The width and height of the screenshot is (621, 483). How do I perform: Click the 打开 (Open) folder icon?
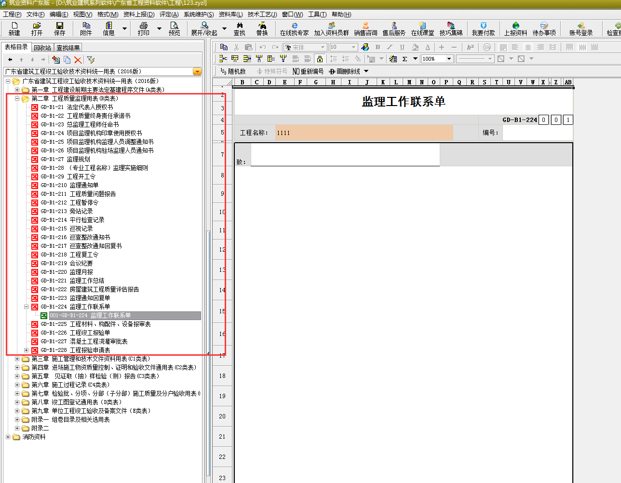37,28
